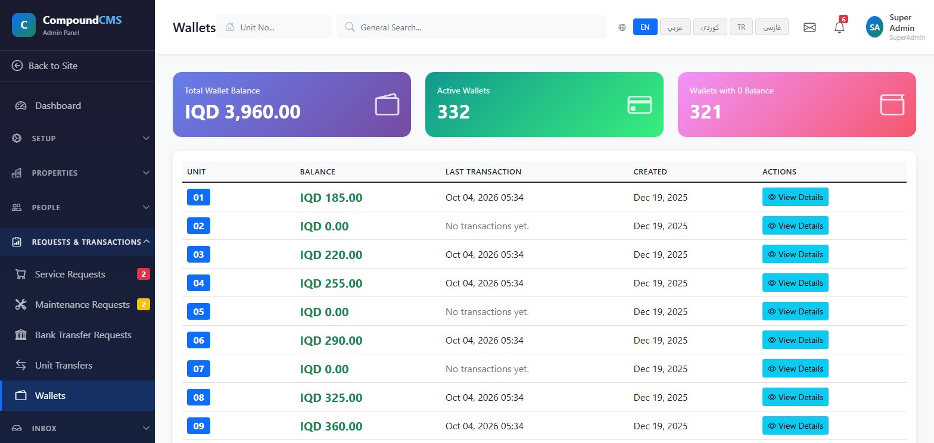The width and height of the screenshot is (934, 443).
Task: Click the Back to Site link
Action: tap(77, 65)
